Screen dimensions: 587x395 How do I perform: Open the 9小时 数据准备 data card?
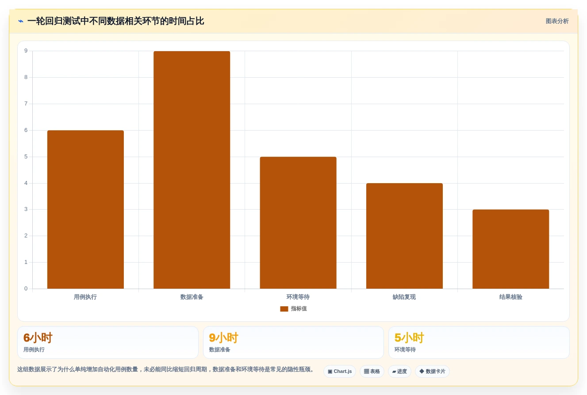click(293, 342)
